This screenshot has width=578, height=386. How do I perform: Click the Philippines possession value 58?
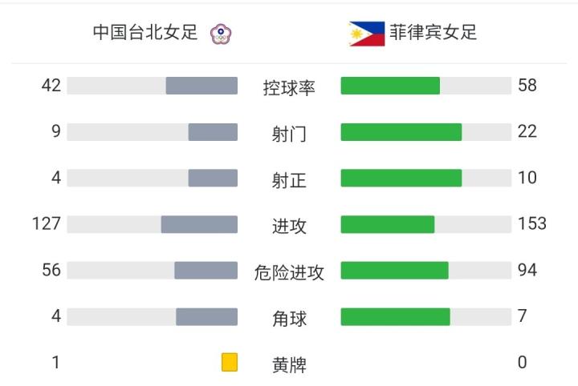tap(527, 85)
